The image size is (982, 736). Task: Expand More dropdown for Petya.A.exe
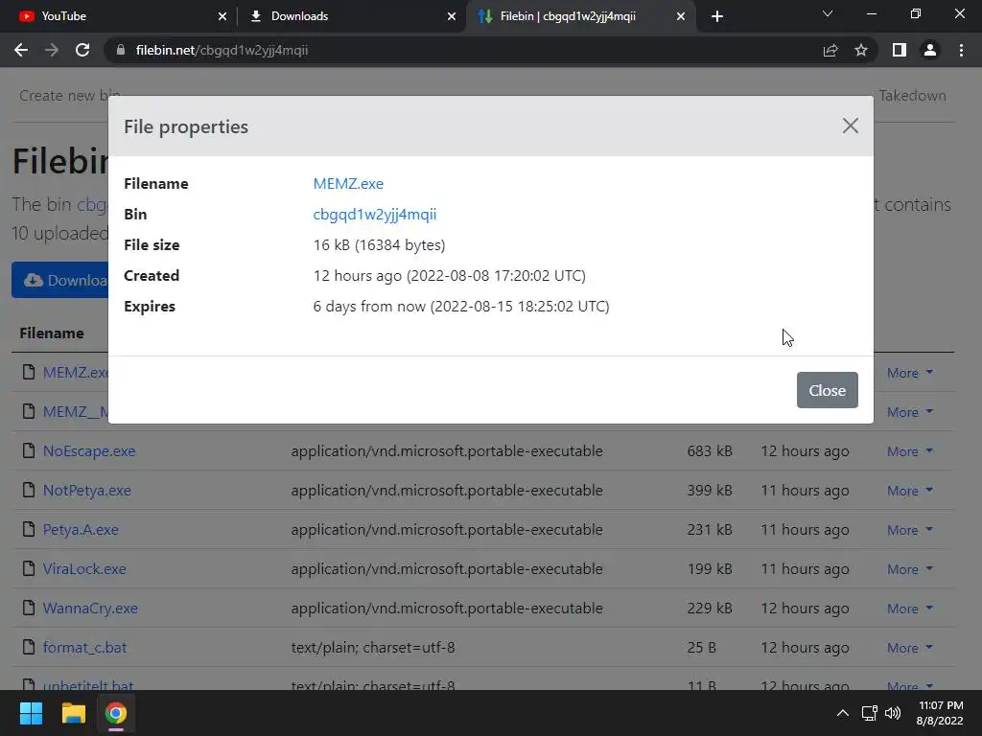coord(910,530)
